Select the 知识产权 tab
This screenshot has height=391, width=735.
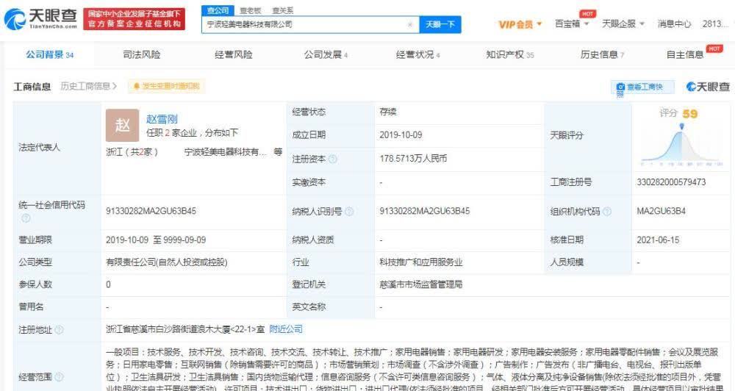510,55
